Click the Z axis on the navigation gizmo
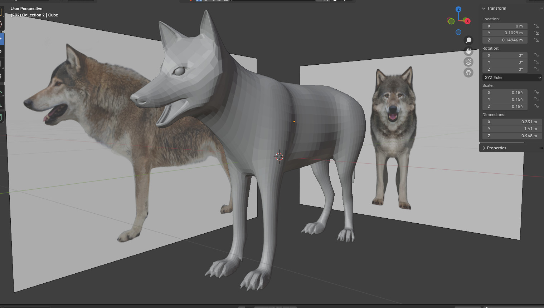This screenshot has height=308, width=544. pos(458,9)
